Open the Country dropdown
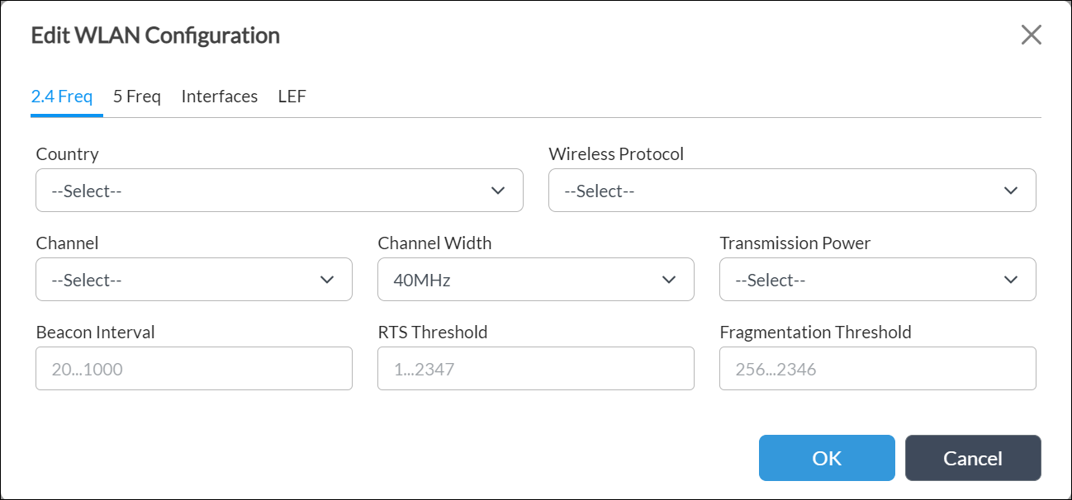The width and height of the screenshot is (1072, 500). point(279,191)
